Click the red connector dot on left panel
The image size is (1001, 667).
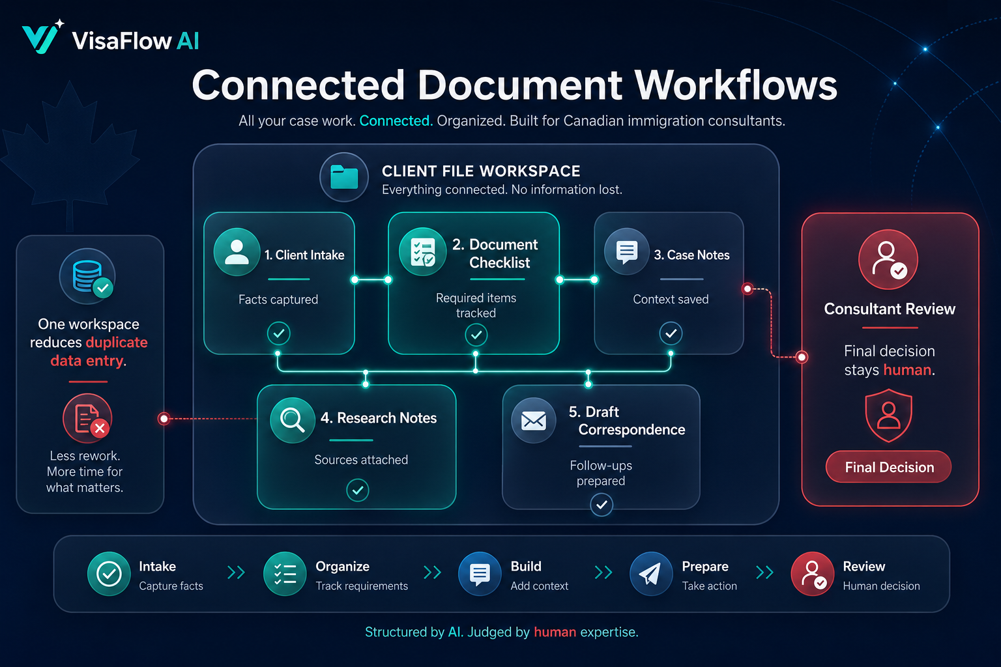(164, 419)
